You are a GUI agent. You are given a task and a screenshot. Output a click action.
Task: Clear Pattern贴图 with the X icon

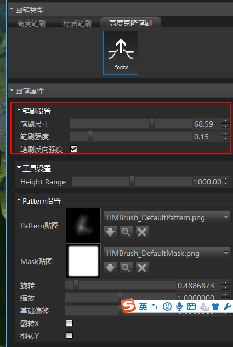[142, 232]
